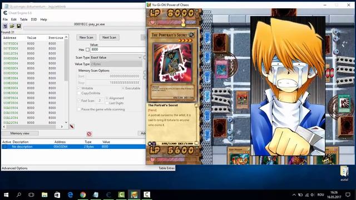Click scroll-up arrow of found list
The image size is (356, 200).
pos(66,37)
